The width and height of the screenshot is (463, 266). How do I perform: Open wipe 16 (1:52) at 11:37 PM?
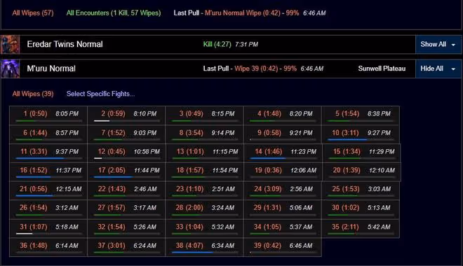point(48,171)
